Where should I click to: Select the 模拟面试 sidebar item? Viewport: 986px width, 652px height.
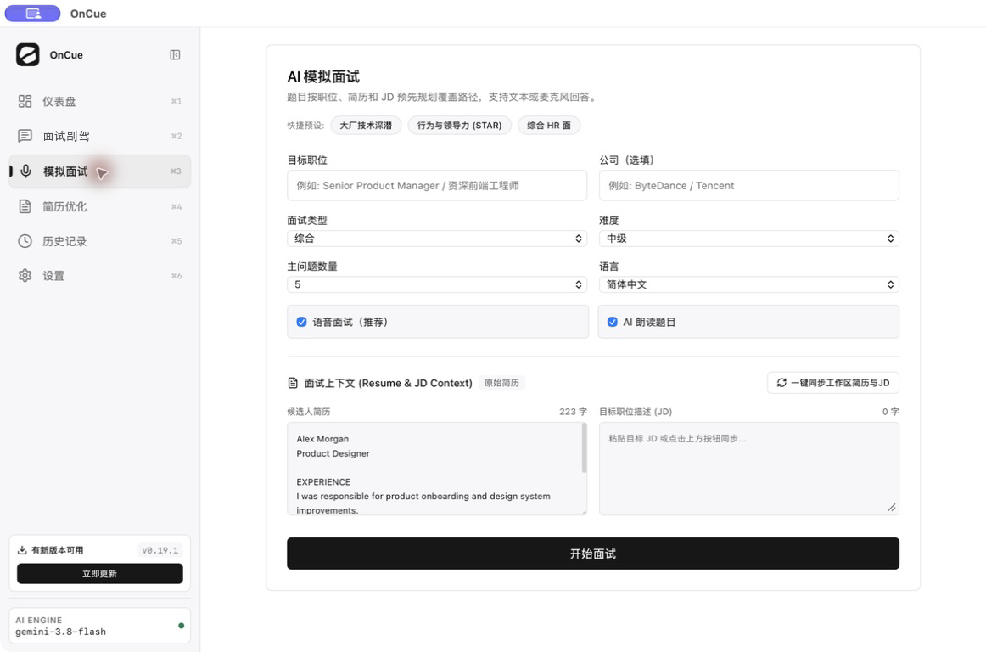100,171
